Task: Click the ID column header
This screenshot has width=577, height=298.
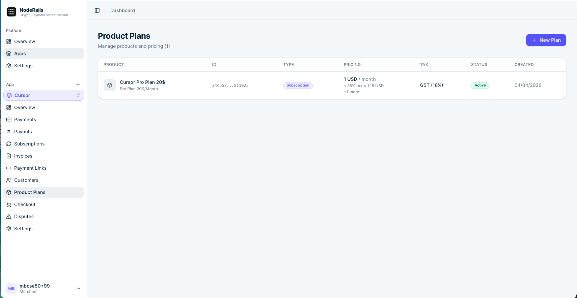Action: pyautogui.click(x=214, y=65)
